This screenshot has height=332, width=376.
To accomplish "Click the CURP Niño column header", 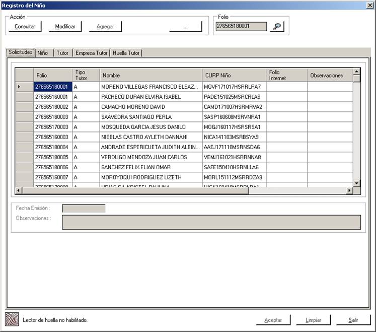I will pos(234,75).
